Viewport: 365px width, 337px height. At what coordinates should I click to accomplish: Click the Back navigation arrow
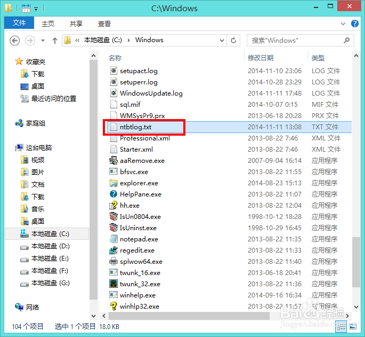coord(15,41)
